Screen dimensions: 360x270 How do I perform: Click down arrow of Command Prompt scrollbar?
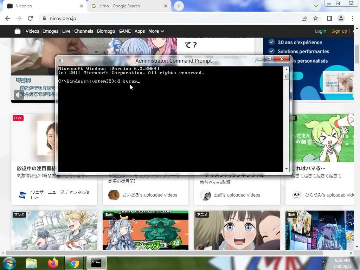tap(286, 169)
